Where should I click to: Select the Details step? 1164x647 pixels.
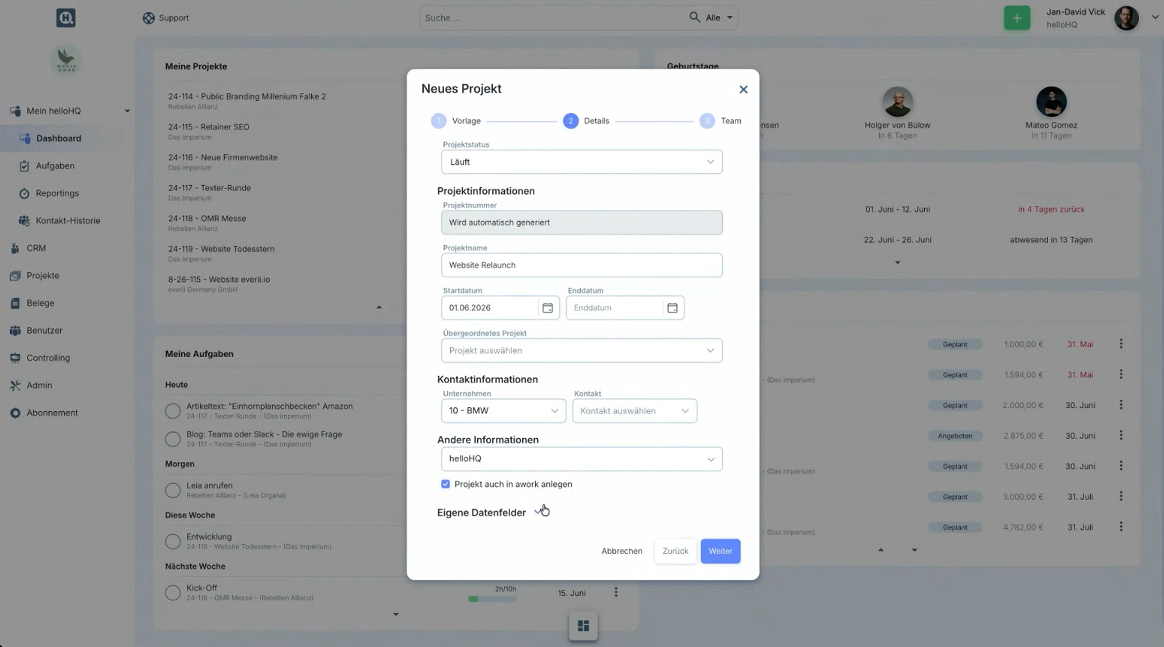[x=586, y=121]
